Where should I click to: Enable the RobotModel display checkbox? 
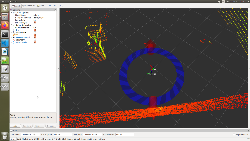click(x=35, y=32)
